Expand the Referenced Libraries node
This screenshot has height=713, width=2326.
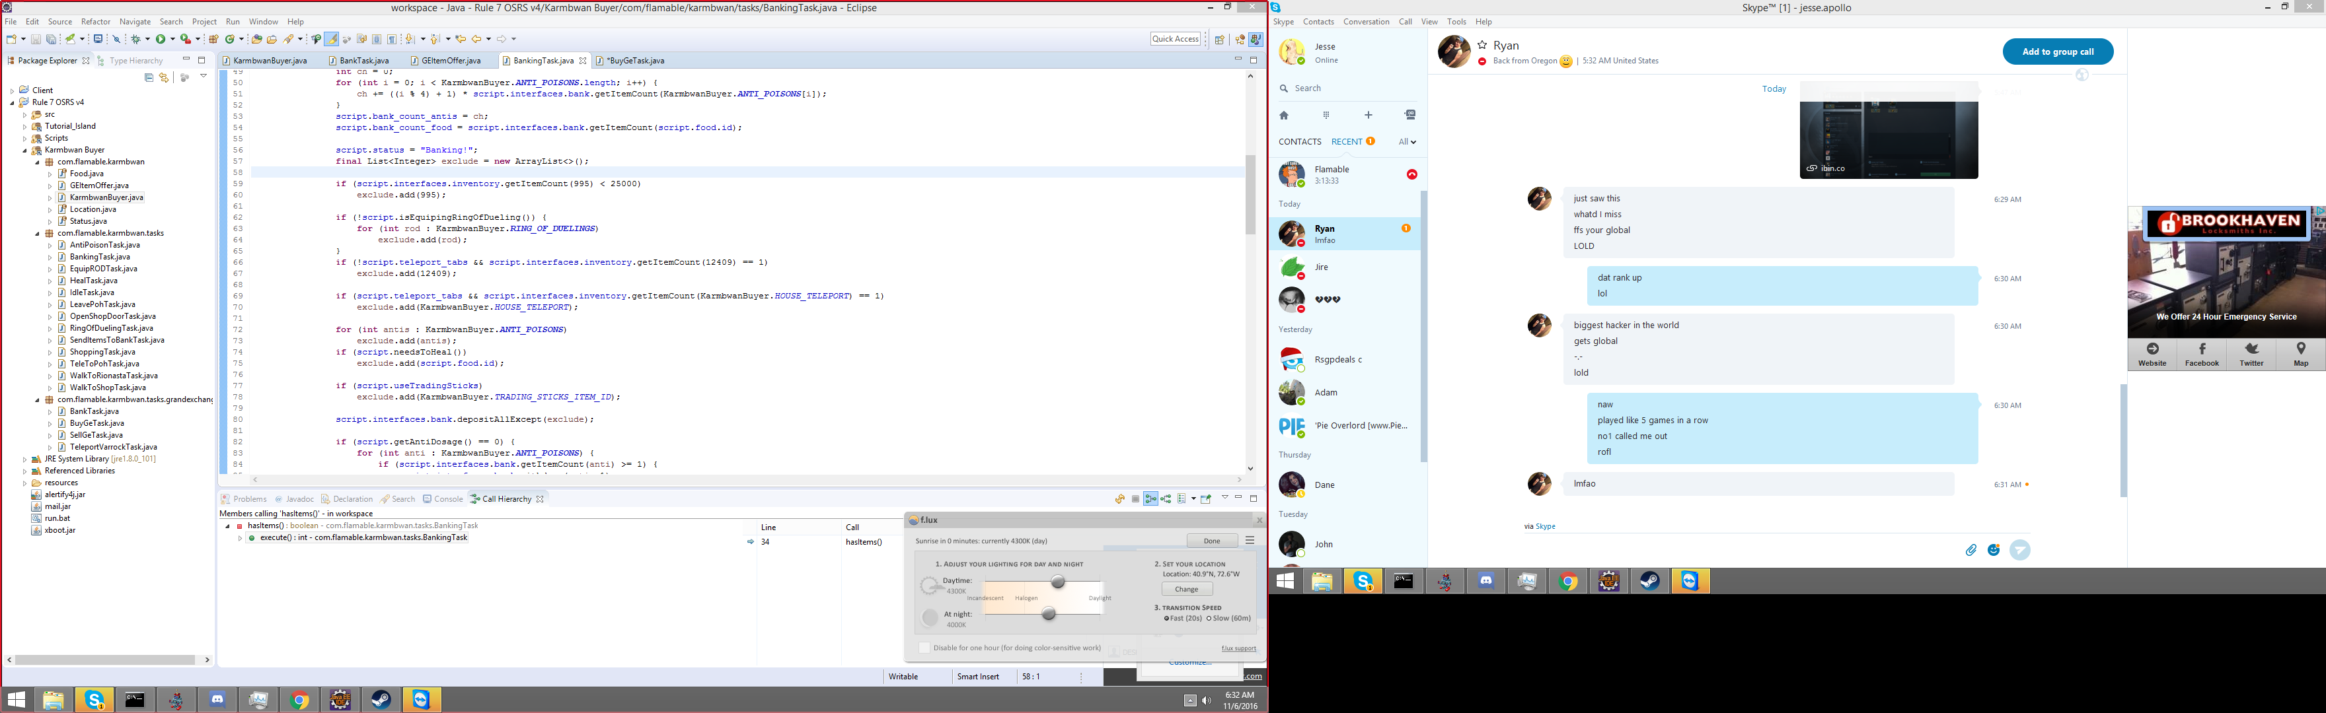(25, 470)
